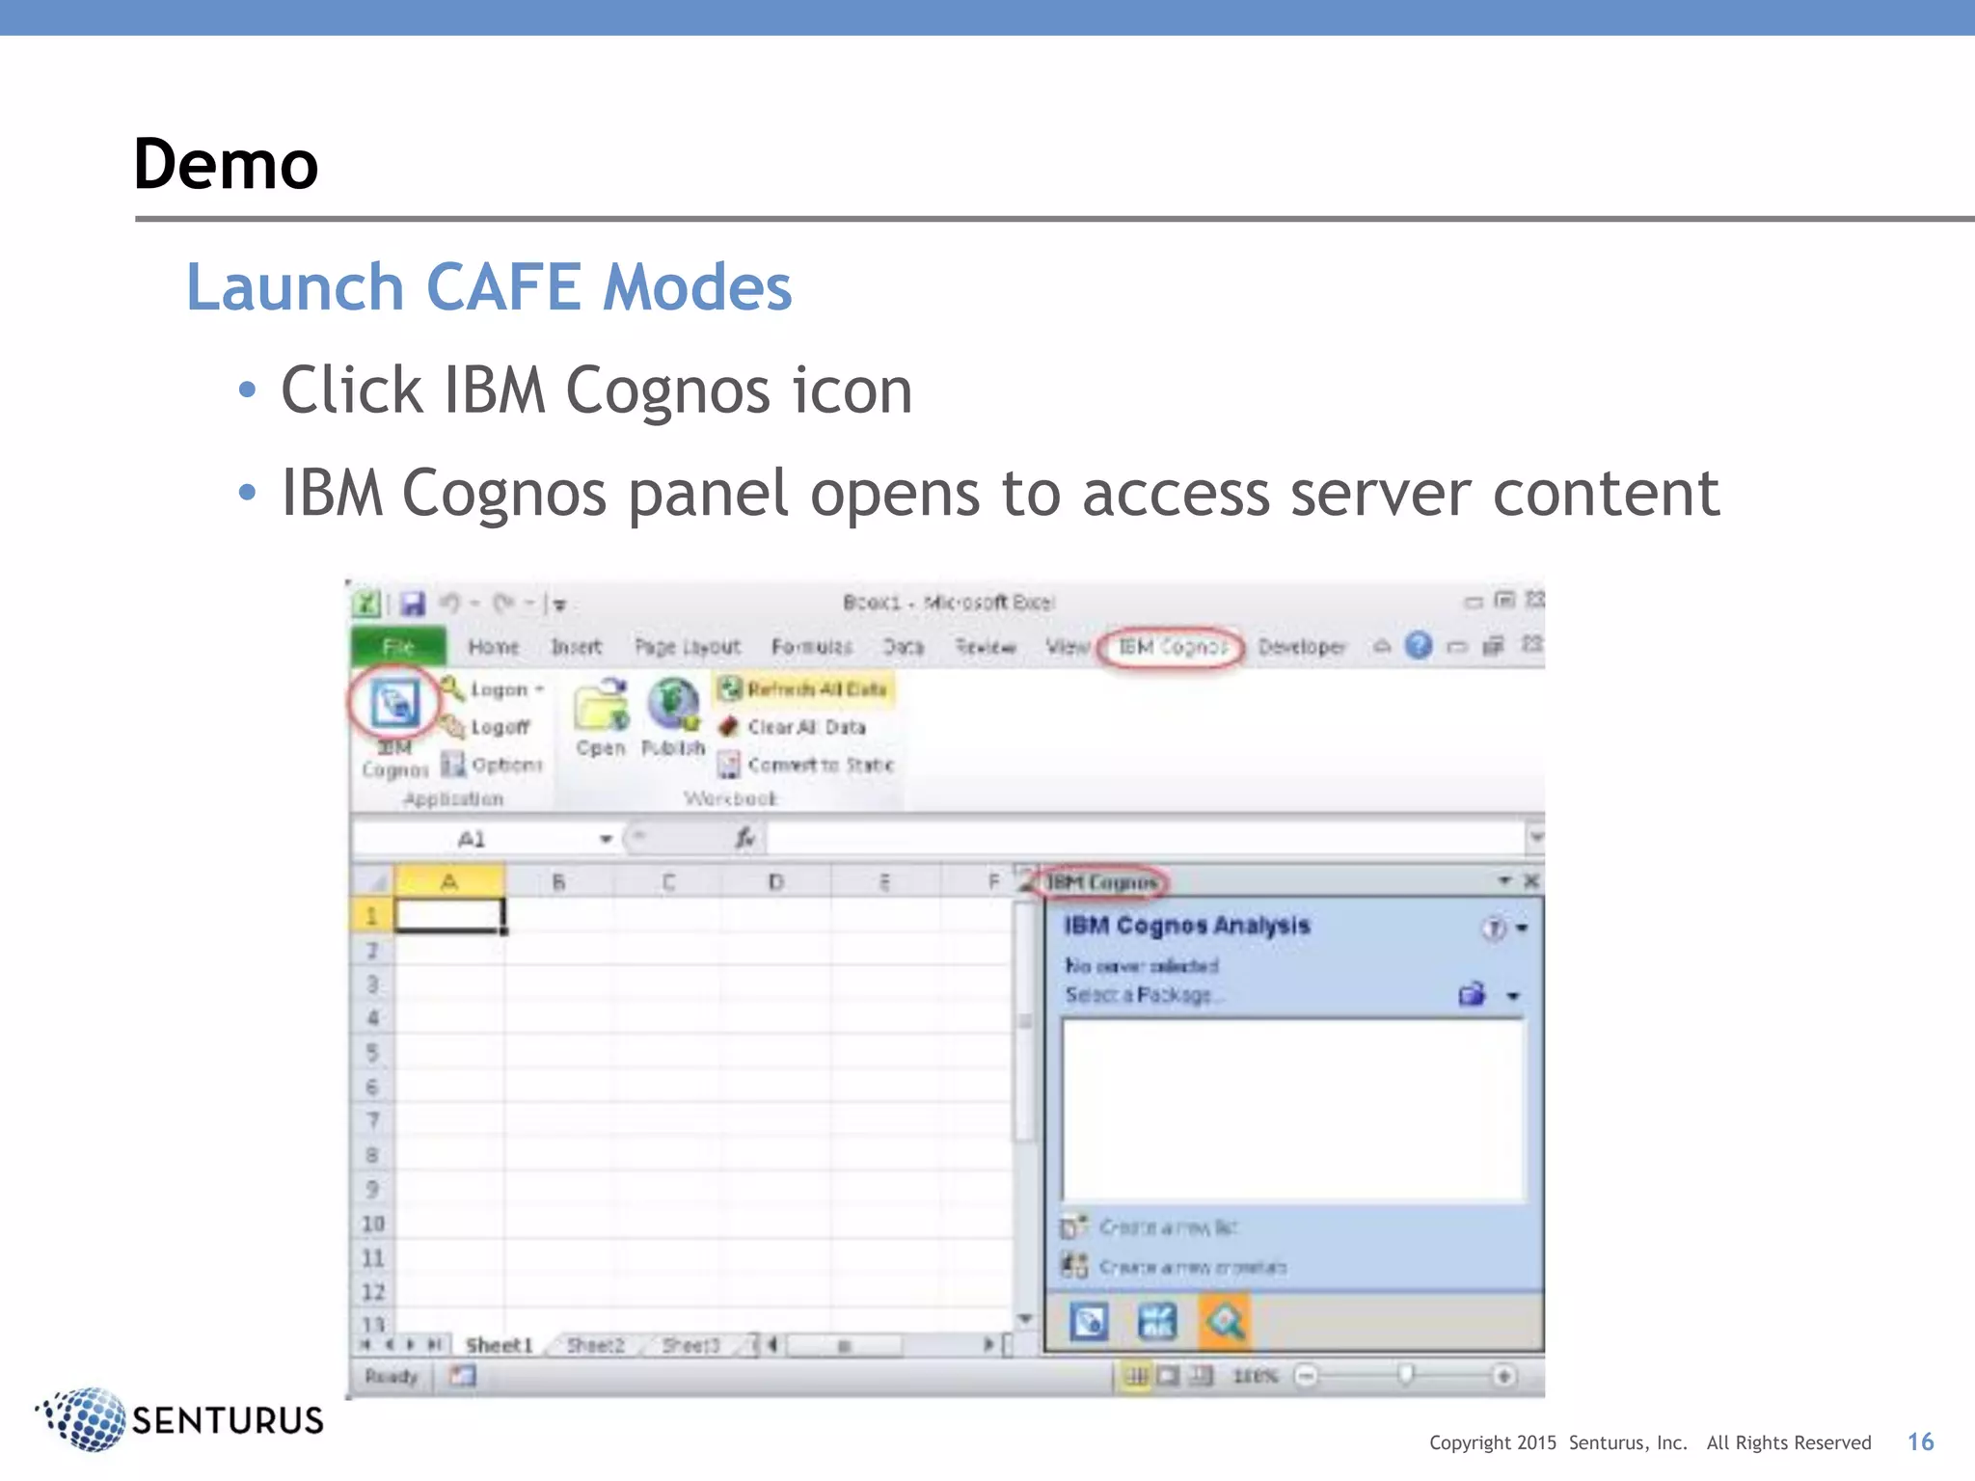Click Create a new crosstab link
Viewport: 1975px width, 1481px height.
pyautogui.click(x=1193, y=1266)
